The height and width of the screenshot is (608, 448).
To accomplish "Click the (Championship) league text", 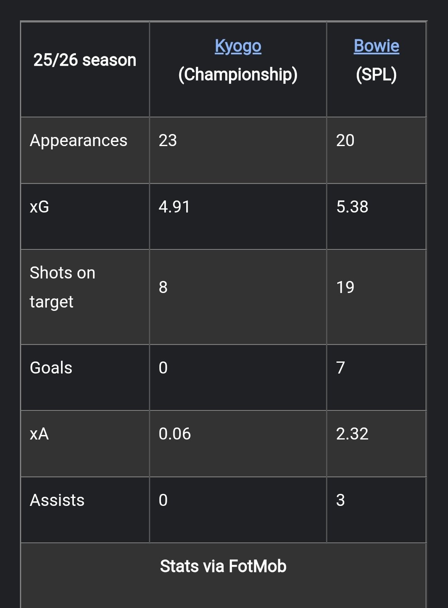I will (238, 75).
